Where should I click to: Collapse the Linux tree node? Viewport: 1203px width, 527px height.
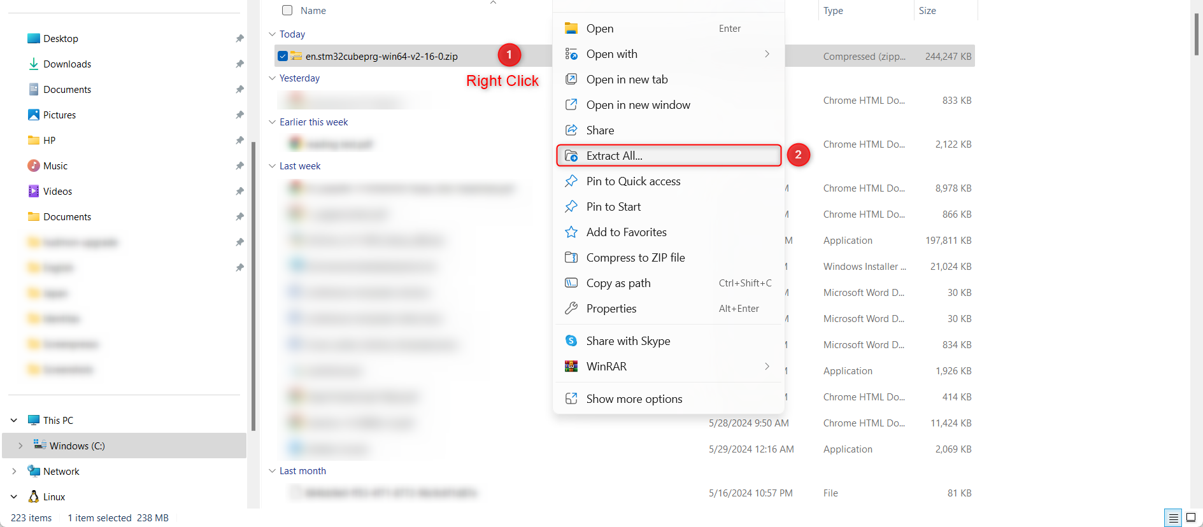click(x=14, y=496)
